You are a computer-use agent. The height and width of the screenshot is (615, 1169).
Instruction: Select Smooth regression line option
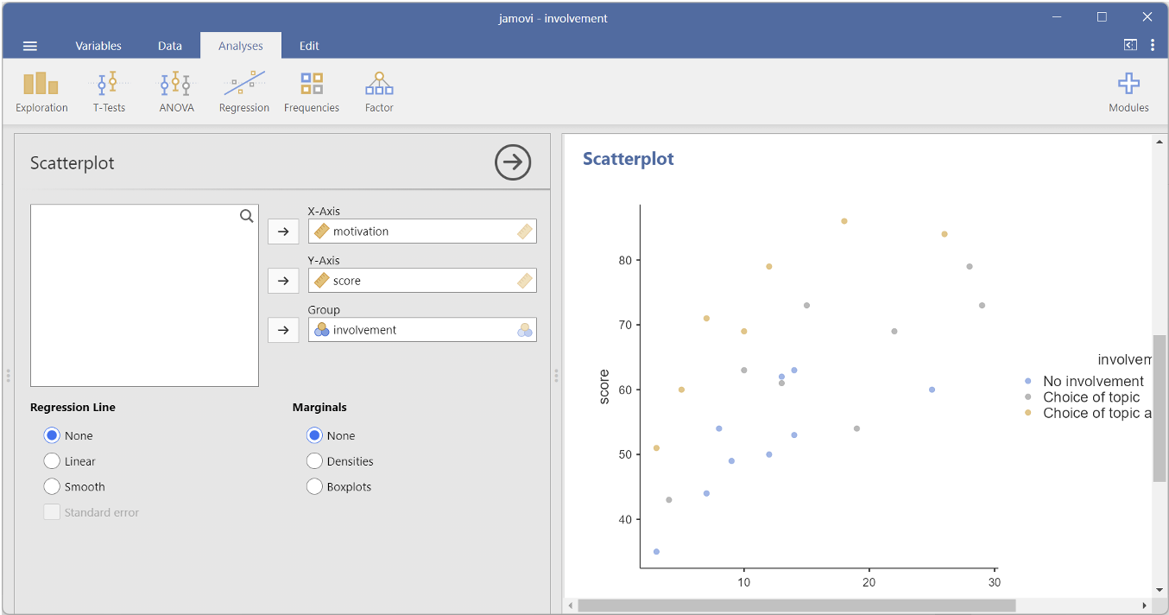point(52,487)
